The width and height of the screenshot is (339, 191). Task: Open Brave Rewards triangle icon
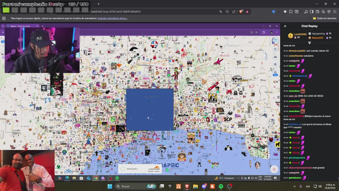pos(247,12)
